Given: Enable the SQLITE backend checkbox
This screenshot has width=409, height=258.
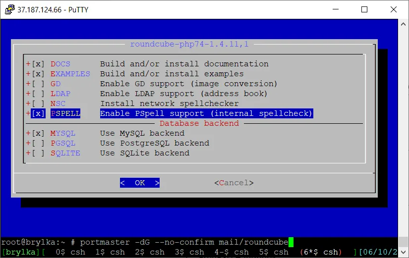Looking at the screenshot, I should (38, 153).
